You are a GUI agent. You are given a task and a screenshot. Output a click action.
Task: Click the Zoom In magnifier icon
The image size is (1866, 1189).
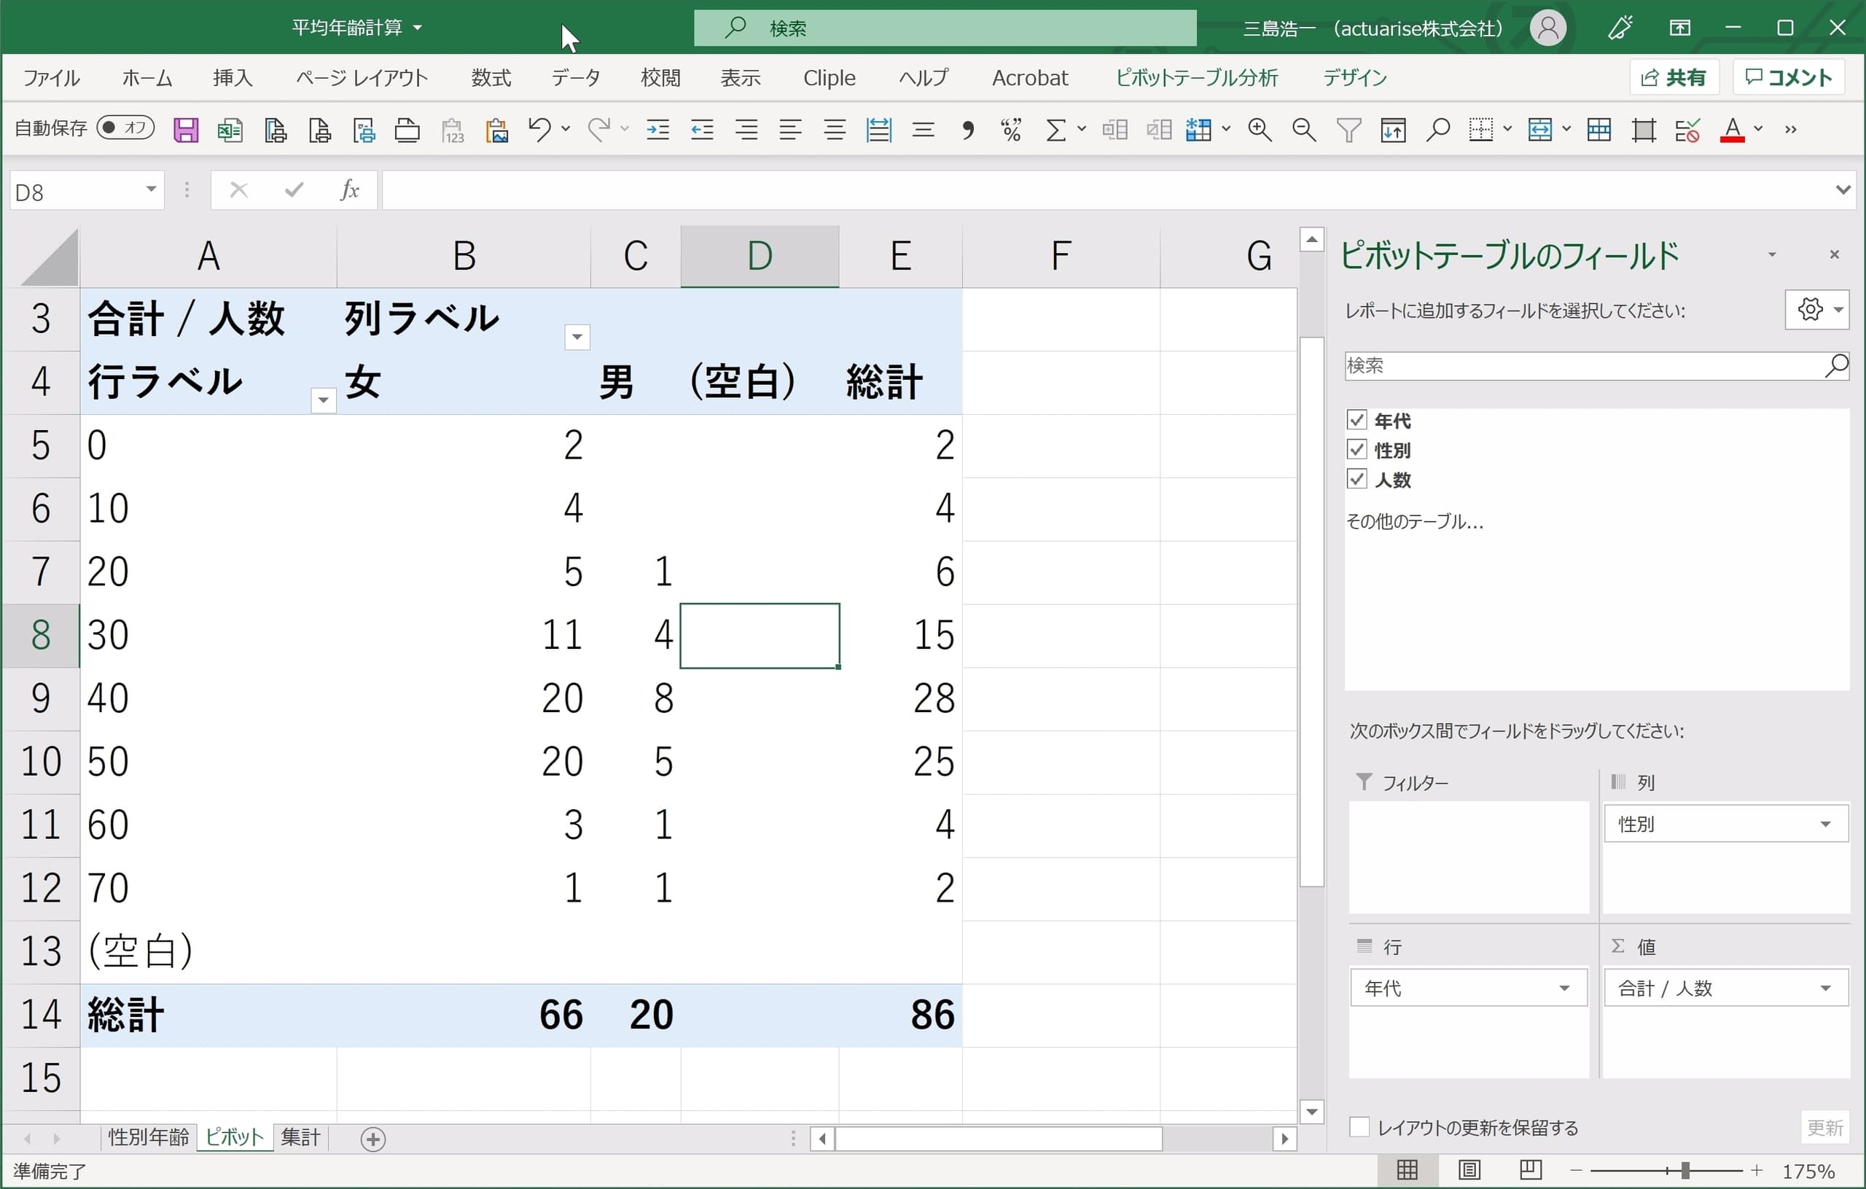coord(1260,130)
